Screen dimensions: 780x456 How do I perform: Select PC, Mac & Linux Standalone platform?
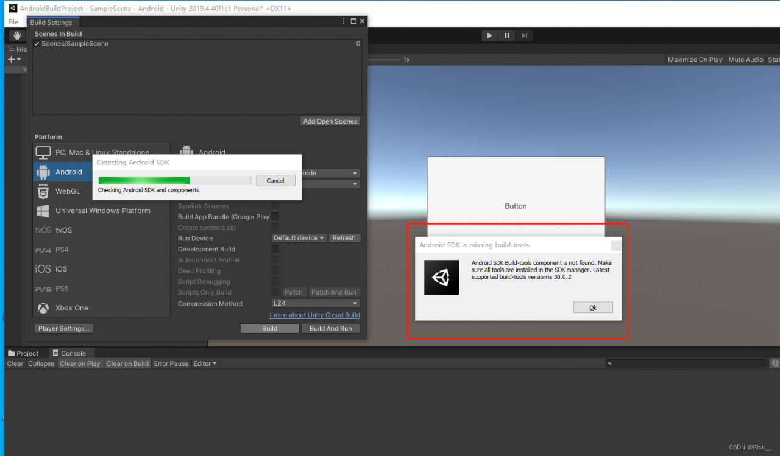(x=102, y=152)
